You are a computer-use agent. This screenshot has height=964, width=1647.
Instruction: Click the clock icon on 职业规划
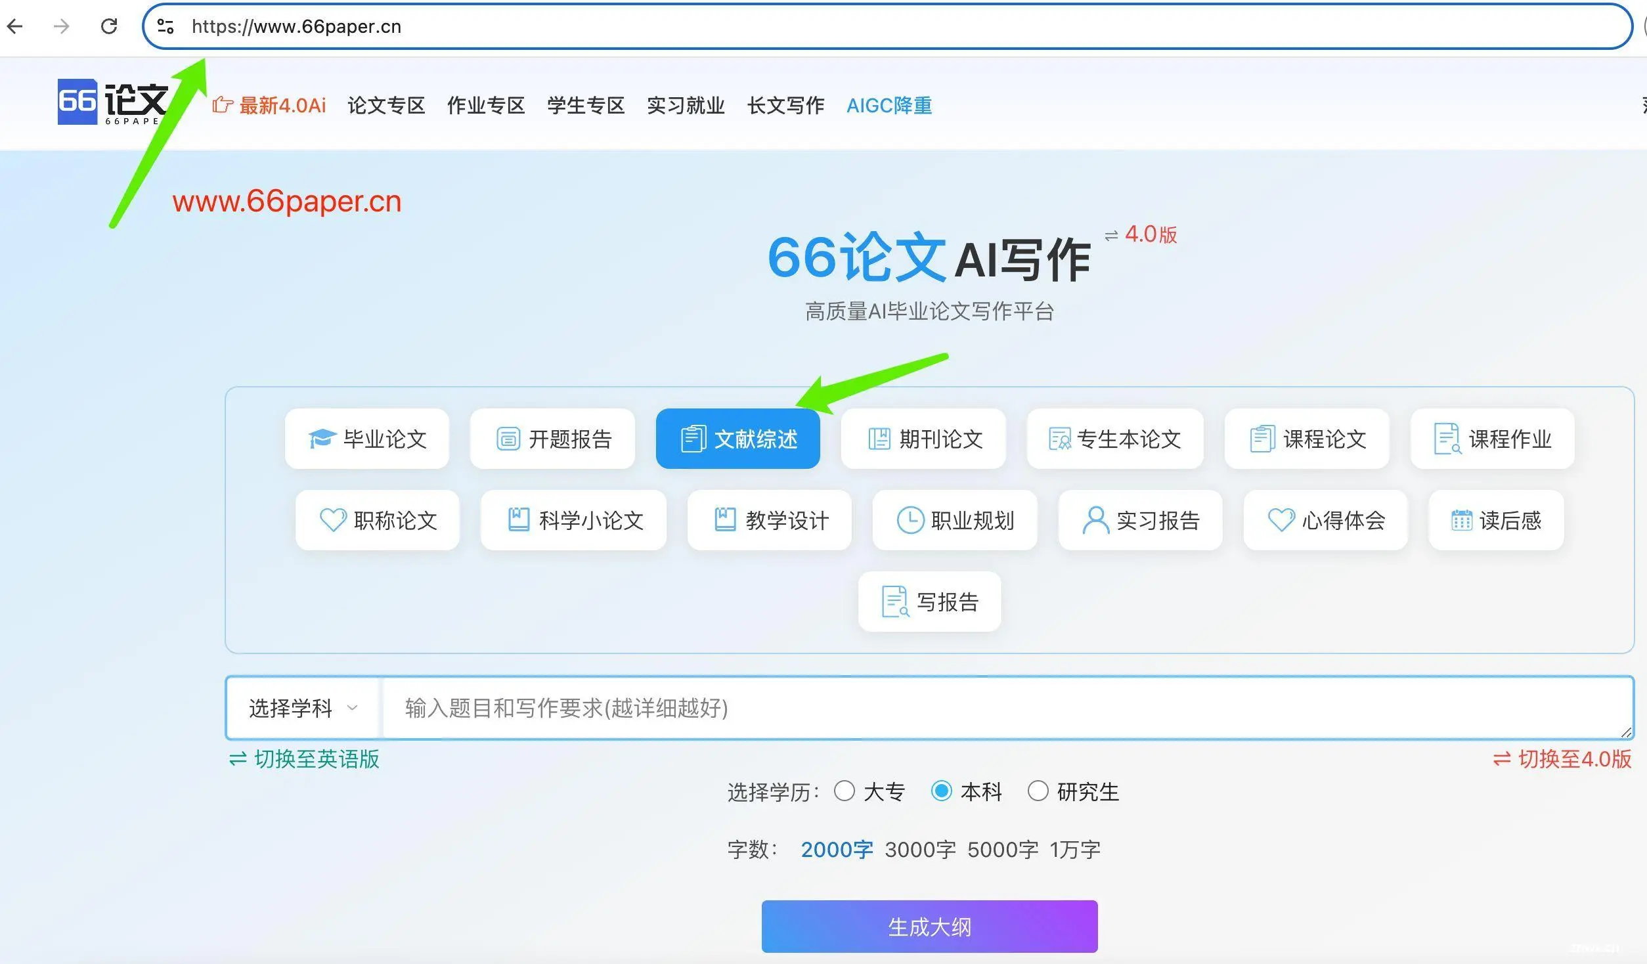coord(910,520)
